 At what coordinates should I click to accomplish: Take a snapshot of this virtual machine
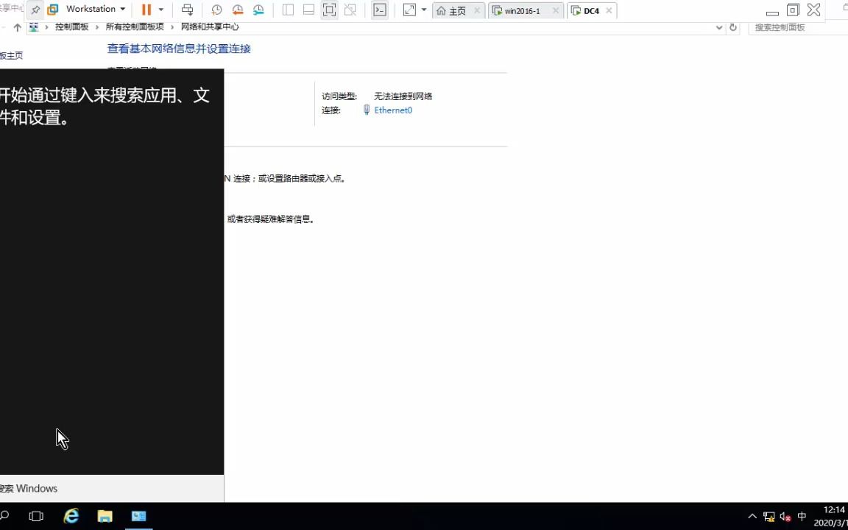coord(216,10)
